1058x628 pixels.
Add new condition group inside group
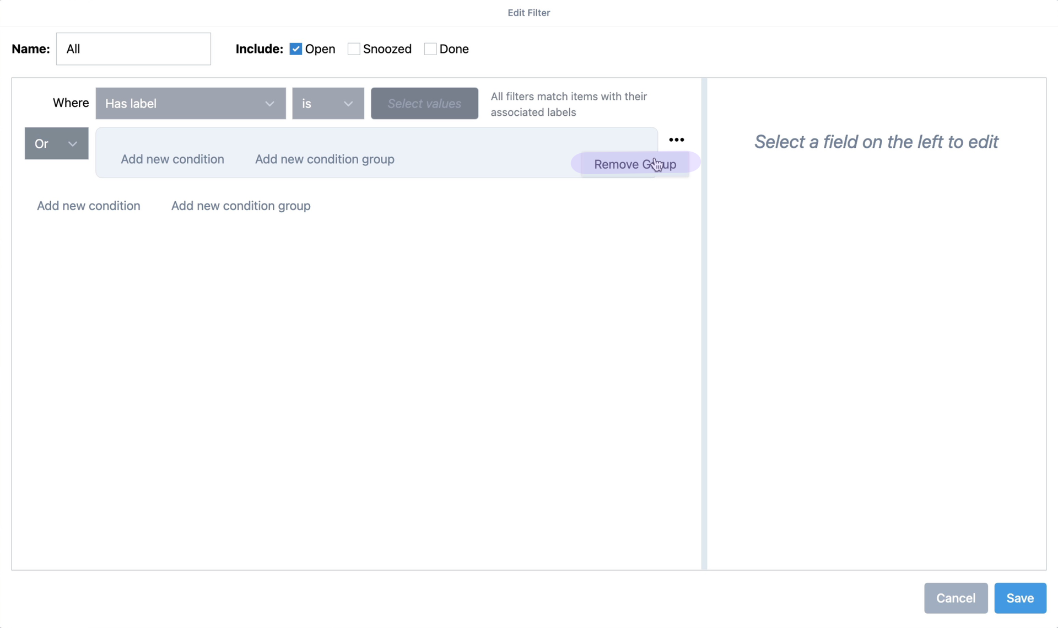(x=325, y=159)
